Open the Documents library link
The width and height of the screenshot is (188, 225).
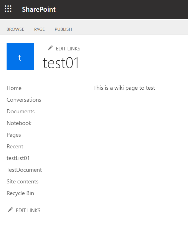tap(21, 111)
